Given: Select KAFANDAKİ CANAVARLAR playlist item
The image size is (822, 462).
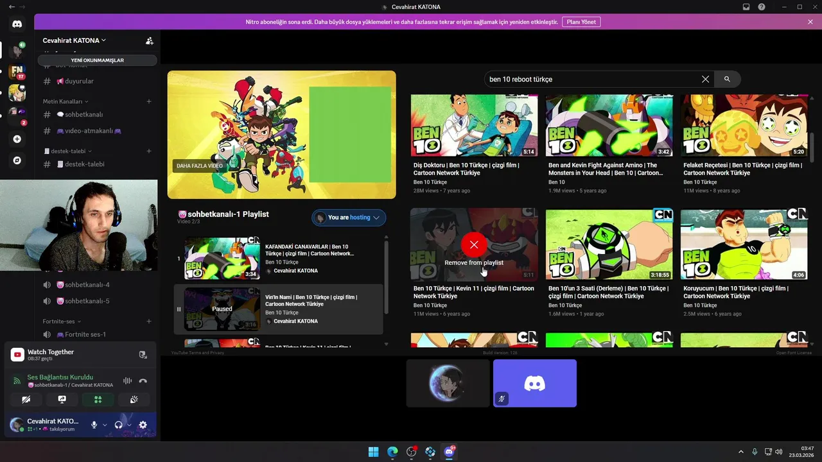Looking at the screenshot, I should (278, 259).
